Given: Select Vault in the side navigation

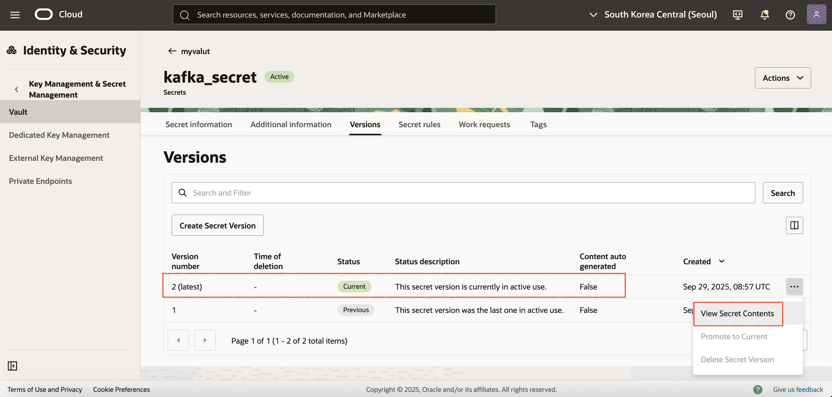Looking at the screenshot, I should point(70,112).
